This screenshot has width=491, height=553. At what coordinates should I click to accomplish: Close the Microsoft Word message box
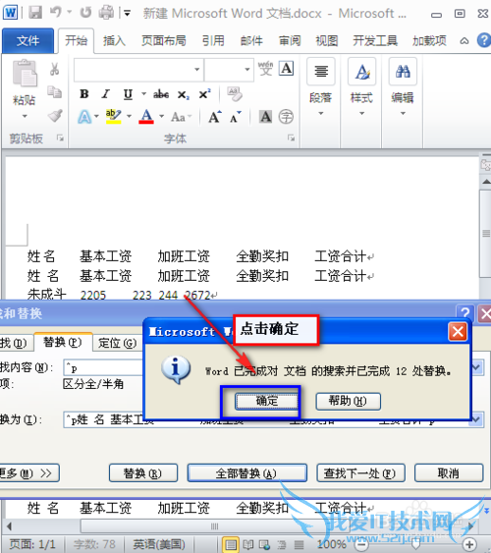click(458, 332)
